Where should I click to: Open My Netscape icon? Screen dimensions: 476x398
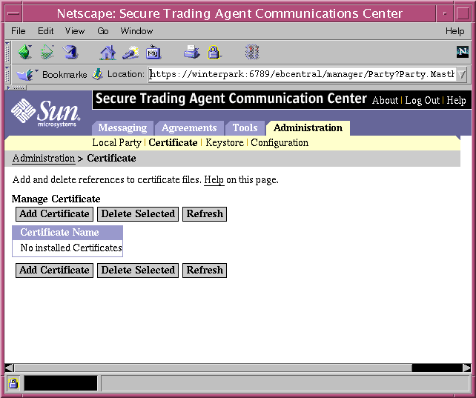click(153, 52)
